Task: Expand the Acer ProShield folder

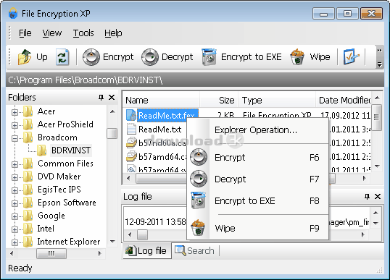Action: [14, 125]
